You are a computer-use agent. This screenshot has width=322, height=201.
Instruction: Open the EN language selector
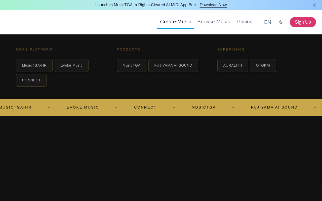(x=268, y=22)
